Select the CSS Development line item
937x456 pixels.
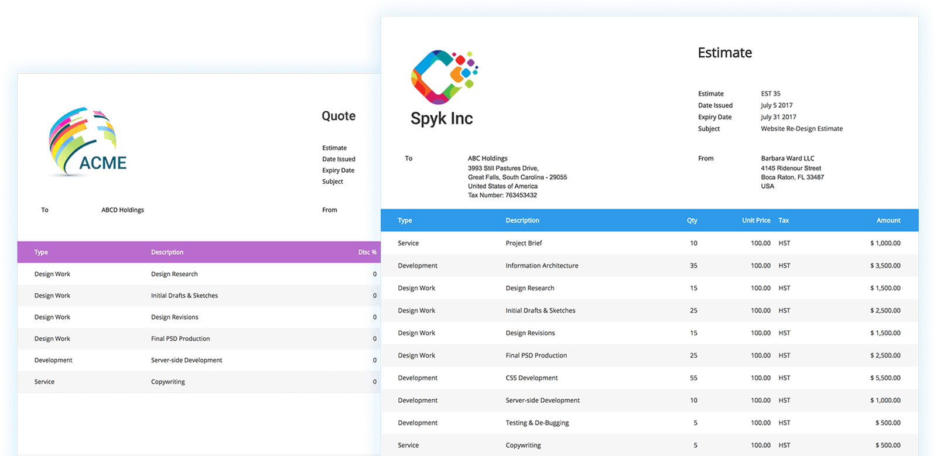point(531,378)
